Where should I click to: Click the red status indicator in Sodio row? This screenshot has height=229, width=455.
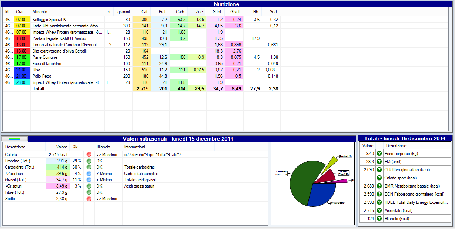(89, 199)
